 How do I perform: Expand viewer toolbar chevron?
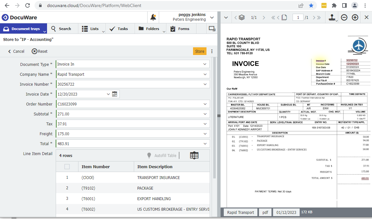coord(226,18)
